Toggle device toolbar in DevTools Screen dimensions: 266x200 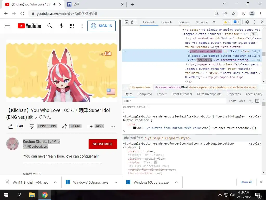click(x=133, y=22)
